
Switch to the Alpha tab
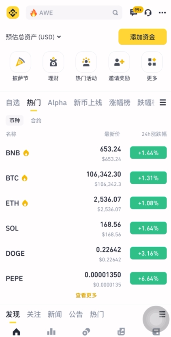tap(57, 103)
